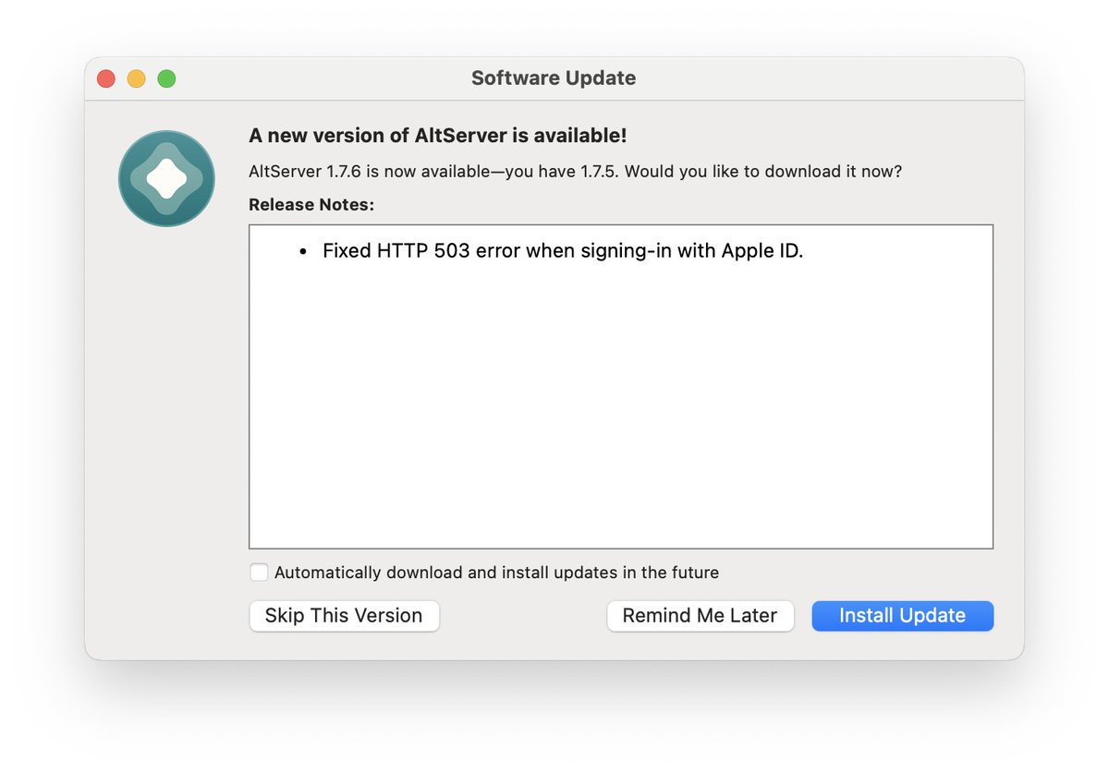Click Skip This Version button
The image size is (1109, 772).
click(344, 616)
